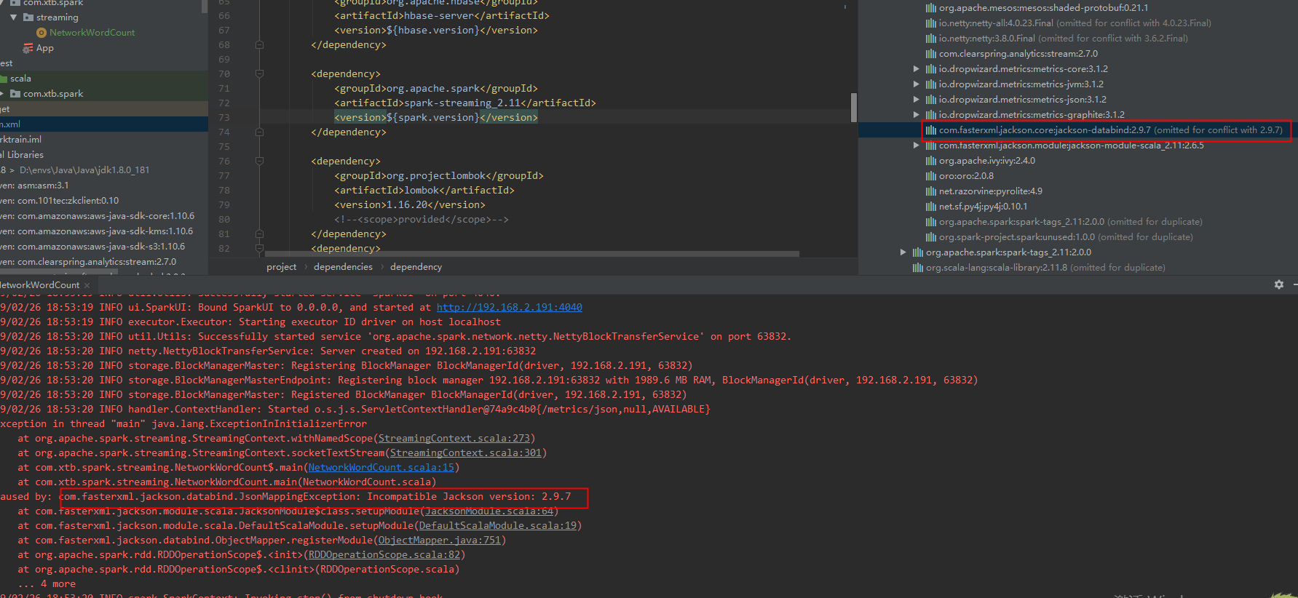The image size is (1298, 598).
Task: Click the lombok artifactId line
Action: 424,191
